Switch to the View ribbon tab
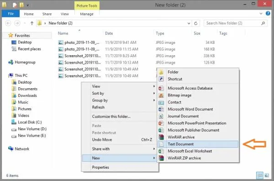The height and width of the screenshot is (181, 274). tap(65, 14)
